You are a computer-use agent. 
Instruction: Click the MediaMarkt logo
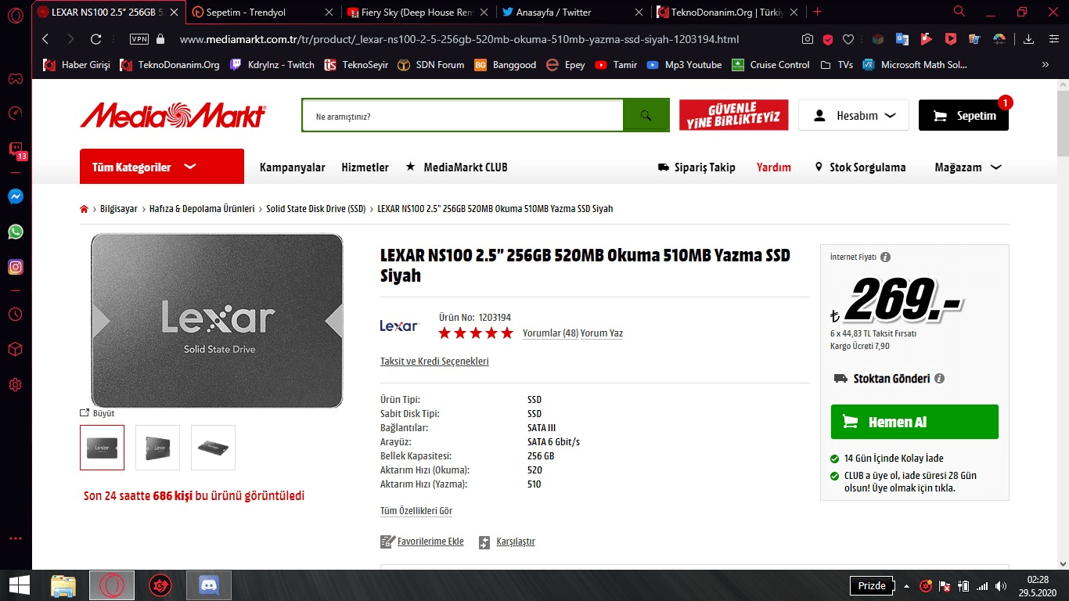coord(173,115)
